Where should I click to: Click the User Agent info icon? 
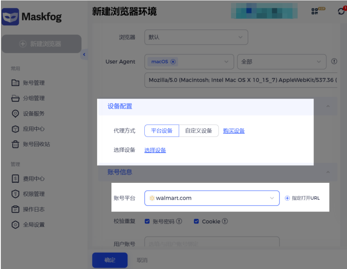pos(334,61)
